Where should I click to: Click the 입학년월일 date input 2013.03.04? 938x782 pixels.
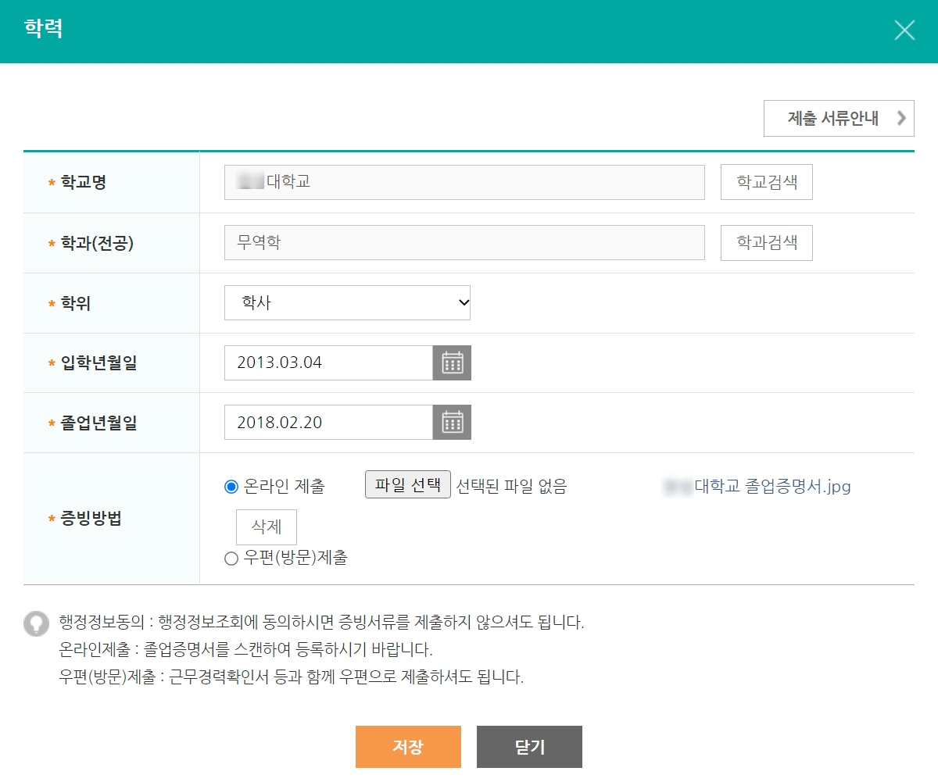328,363
